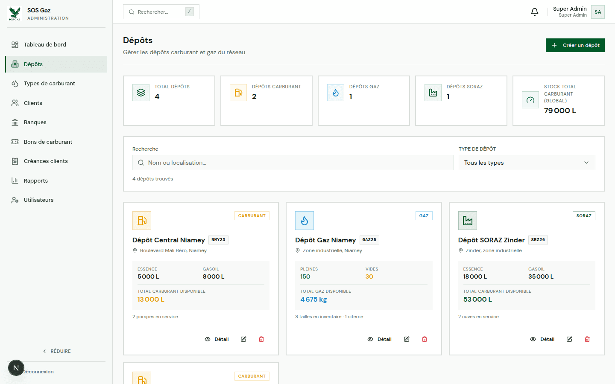
Task: Click the layers icon in Total Dépôts stat
Action: coord(141,93)
